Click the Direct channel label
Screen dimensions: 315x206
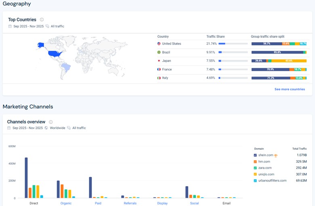coord(34,203)
